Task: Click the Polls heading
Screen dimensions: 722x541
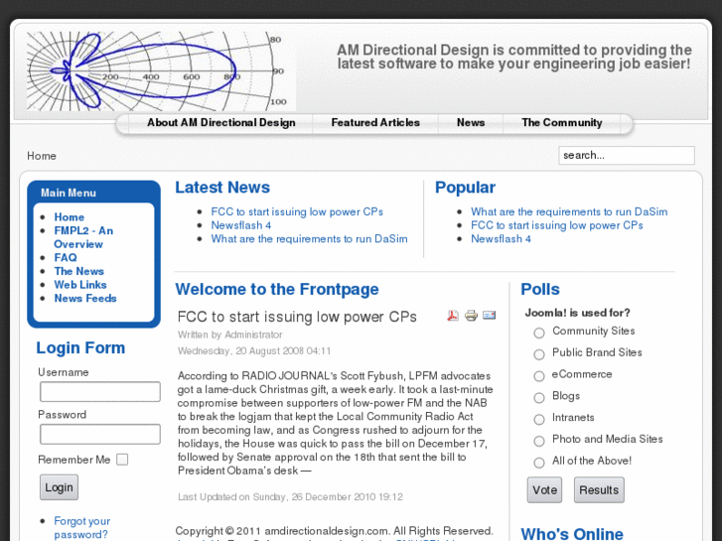Action: click(x=540, y=289)
